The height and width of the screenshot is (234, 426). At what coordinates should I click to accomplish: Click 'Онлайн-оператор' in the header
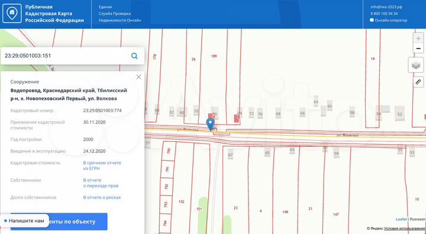(x=390, y=20)
